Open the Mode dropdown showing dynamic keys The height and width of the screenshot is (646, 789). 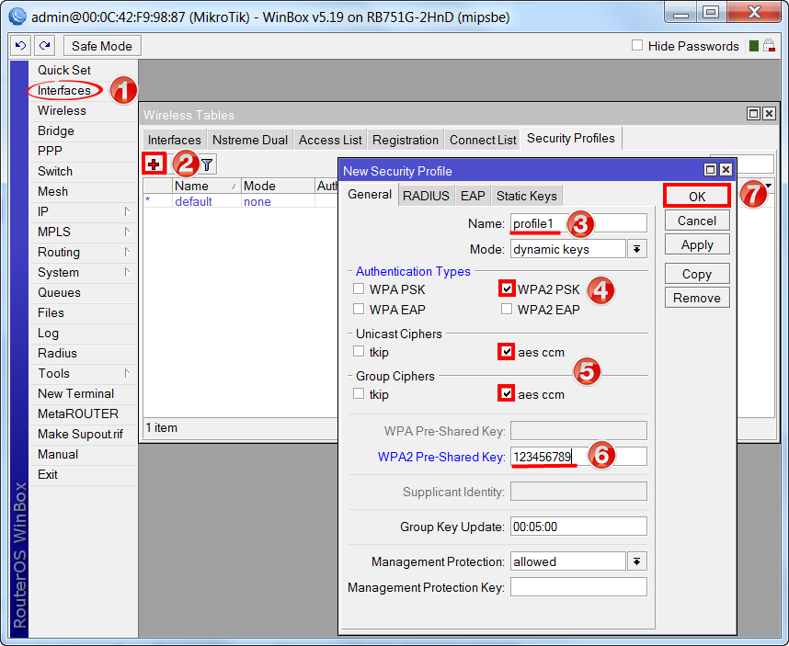click(636, 249)
